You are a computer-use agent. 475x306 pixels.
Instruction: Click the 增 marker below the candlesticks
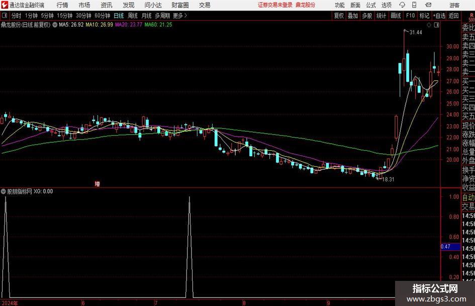97,183
